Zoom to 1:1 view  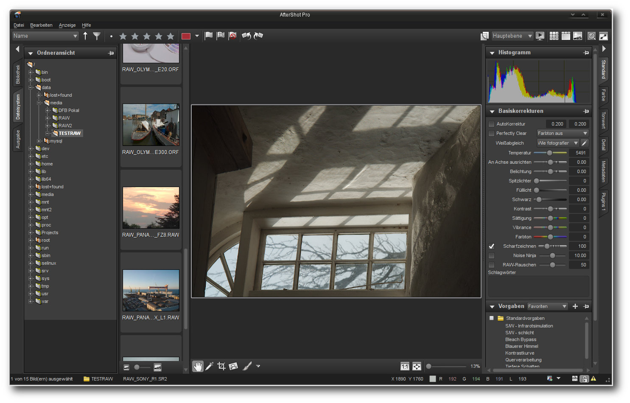405,367
